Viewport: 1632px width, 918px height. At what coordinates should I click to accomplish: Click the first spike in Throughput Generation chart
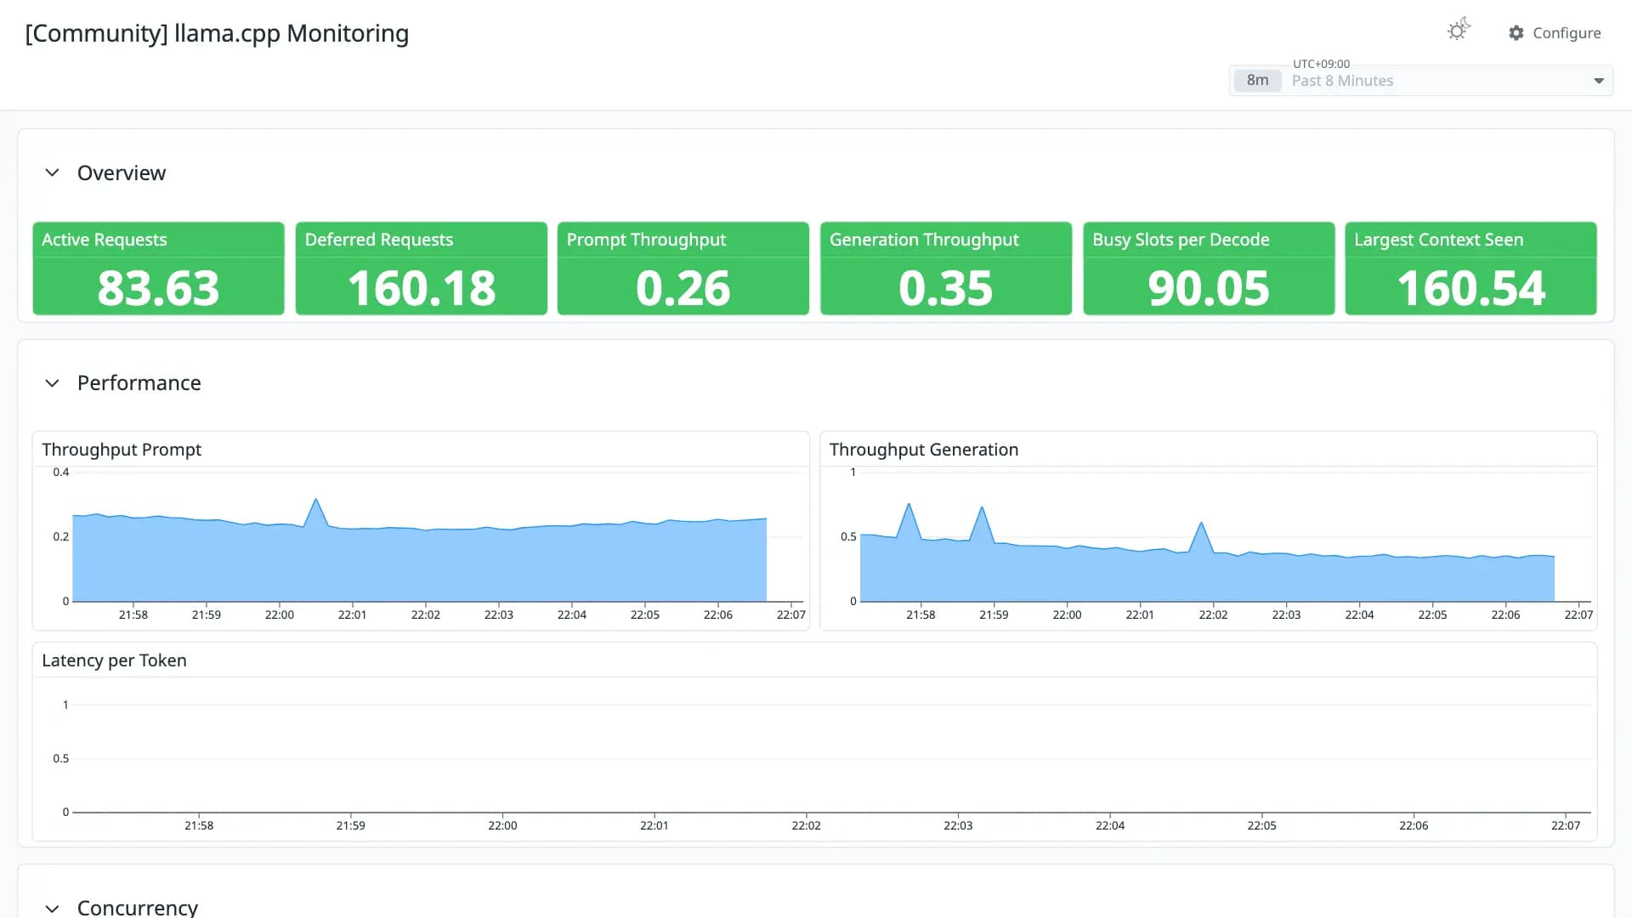tap(909, 505)
